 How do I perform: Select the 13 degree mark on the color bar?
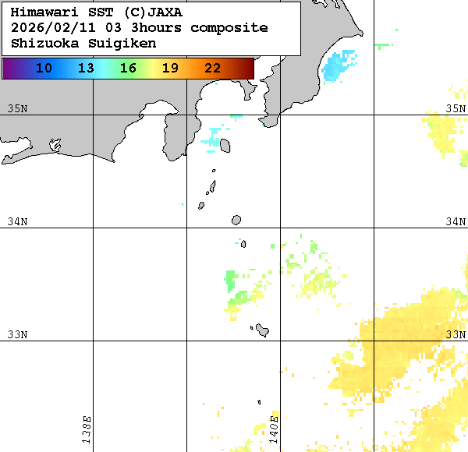tap(86, 69)
